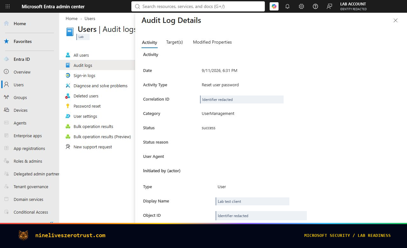Click the Enterprise apps icon

pos(6,136)
